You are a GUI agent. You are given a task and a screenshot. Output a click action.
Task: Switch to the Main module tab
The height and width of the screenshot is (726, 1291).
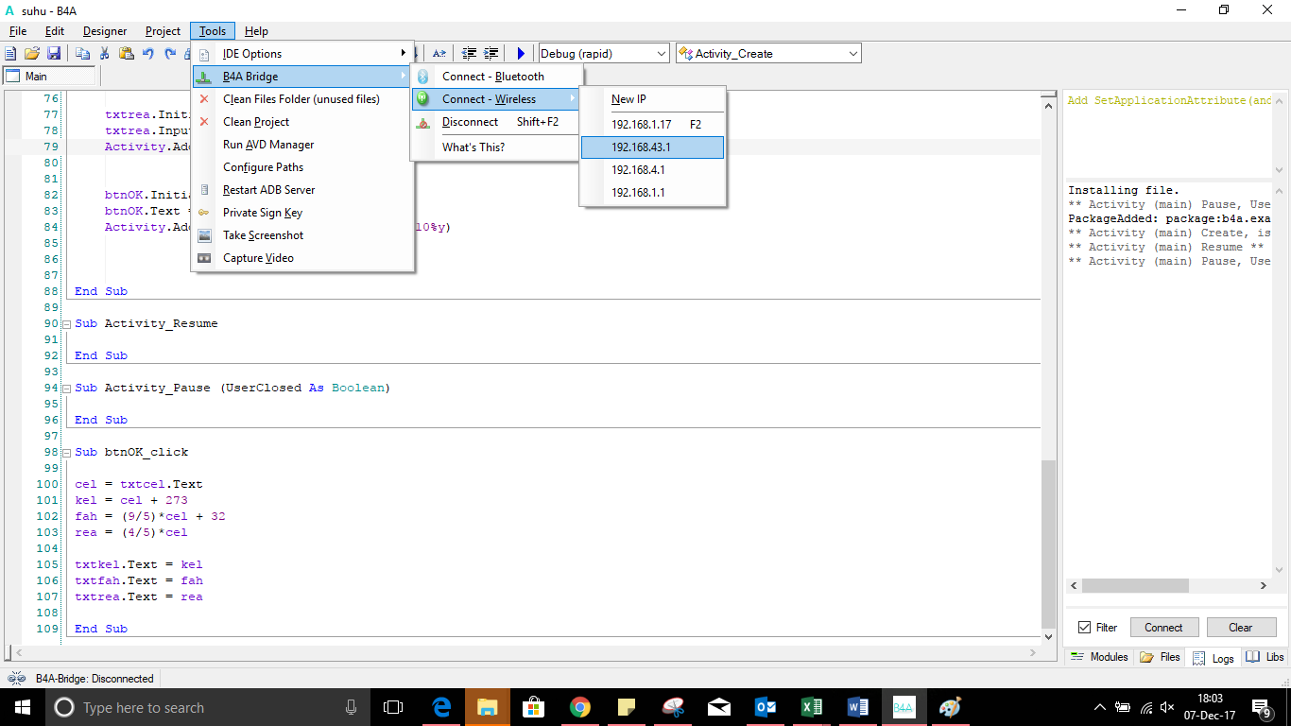[x=50, y=77]
